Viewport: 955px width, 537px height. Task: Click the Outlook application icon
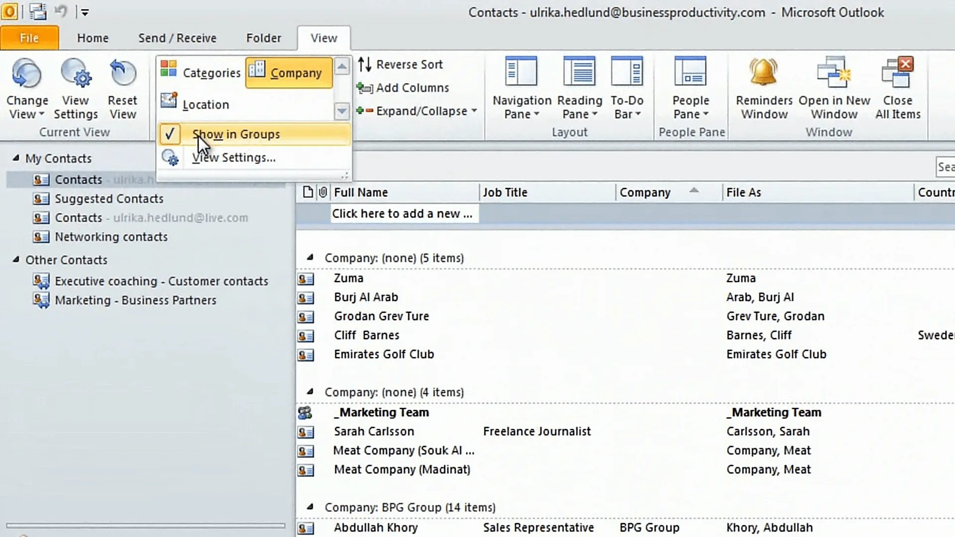[x=9, y=11]
